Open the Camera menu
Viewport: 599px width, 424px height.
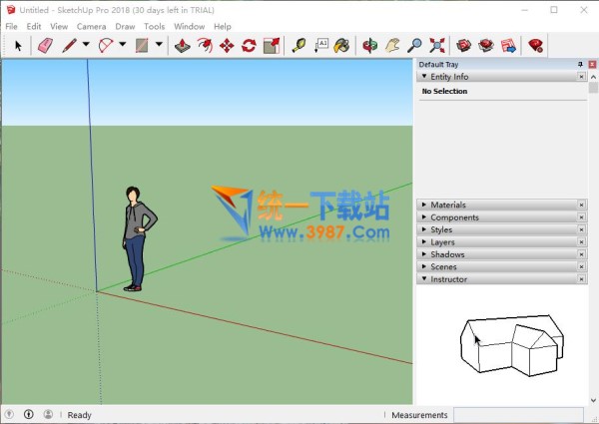[91, 26]
